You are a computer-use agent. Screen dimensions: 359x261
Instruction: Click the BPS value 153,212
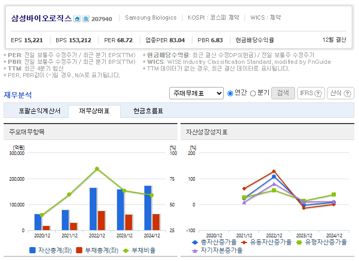(80, 40)
